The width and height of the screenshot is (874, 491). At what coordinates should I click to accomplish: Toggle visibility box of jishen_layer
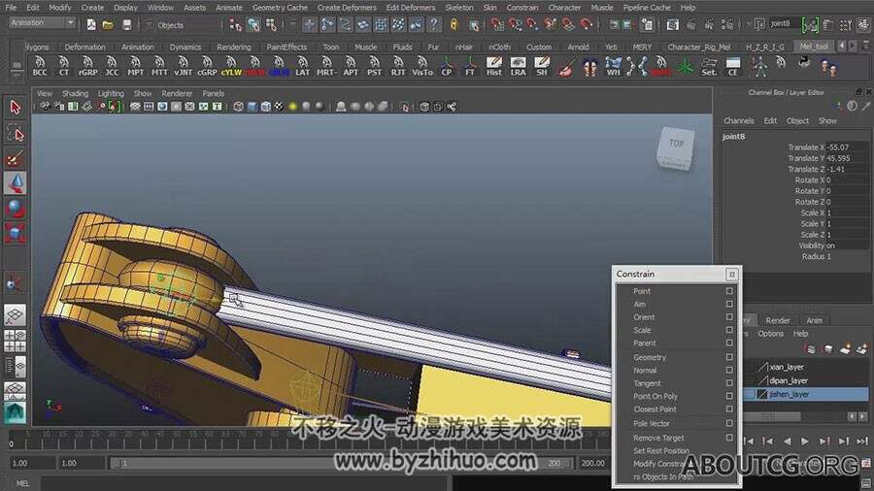click(751, 394)
